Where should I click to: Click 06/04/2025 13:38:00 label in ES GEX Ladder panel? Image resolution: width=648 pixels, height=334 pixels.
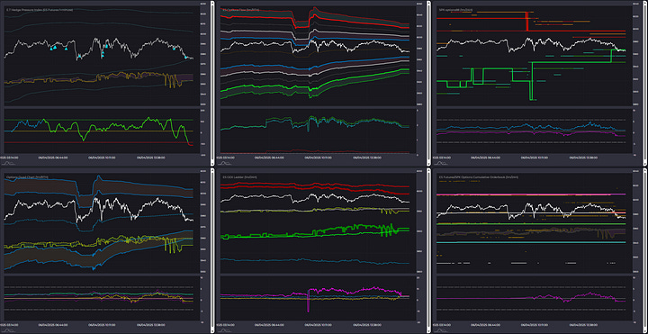pos(368,324)
